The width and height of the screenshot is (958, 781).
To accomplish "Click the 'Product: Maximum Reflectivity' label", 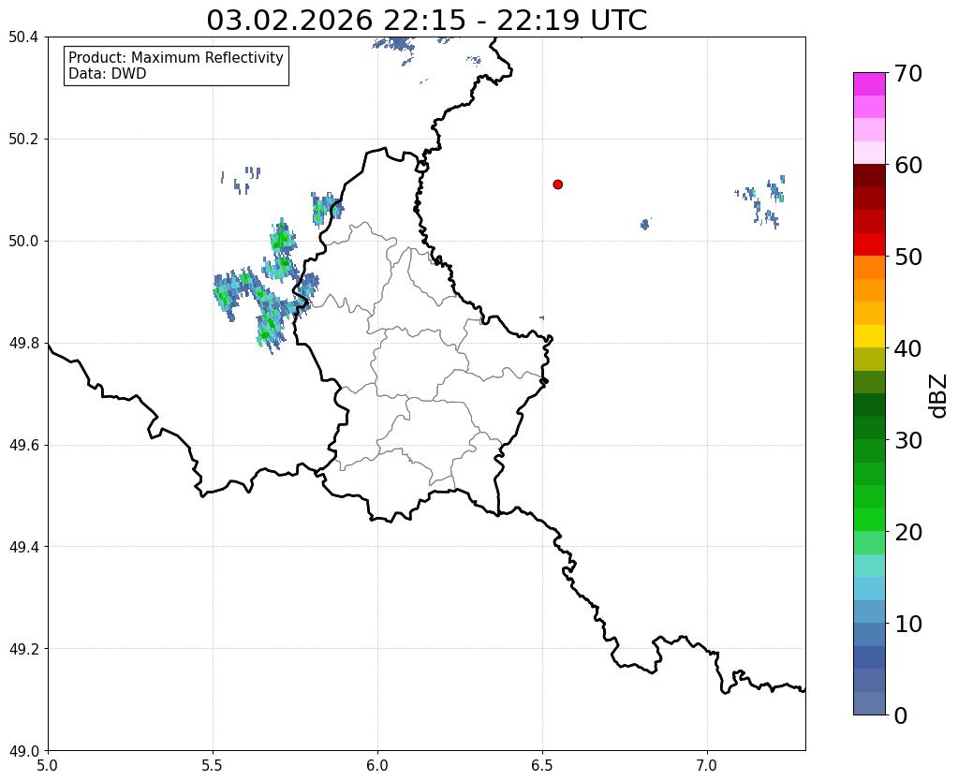I will (x=176, y=57).
